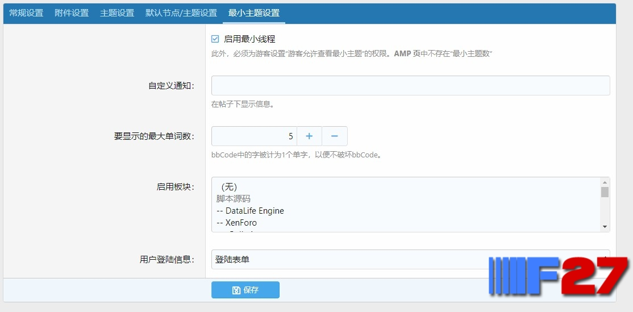The width and height of the screenshot is (633, 312).
Task: Click the listbox scroll down arrow
Action: [x=605, y=227]
